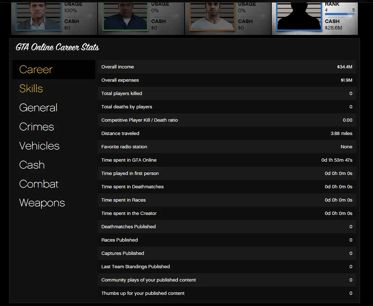Click the 100% usage text on first card
Screen dimensions: 373x306
71,10
